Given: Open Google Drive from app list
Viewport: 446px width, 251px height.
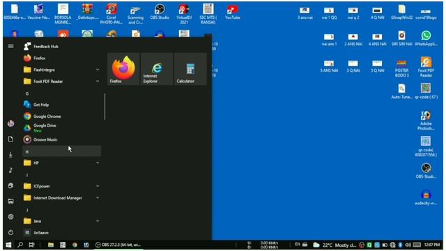Looking at the screenshot, I should click(62, 128).
